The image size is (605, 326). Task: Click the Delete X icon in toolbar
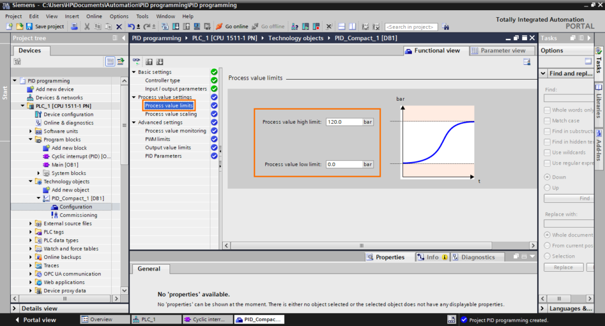tap(119, 27)
